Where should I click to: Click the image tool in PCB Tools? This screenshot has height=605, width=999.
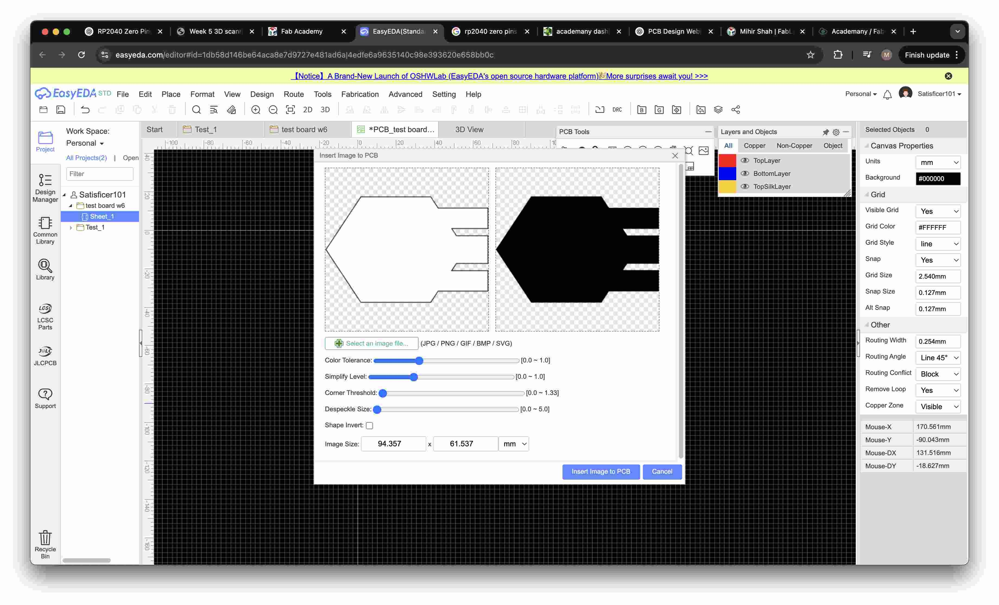(x=703, y=151)
